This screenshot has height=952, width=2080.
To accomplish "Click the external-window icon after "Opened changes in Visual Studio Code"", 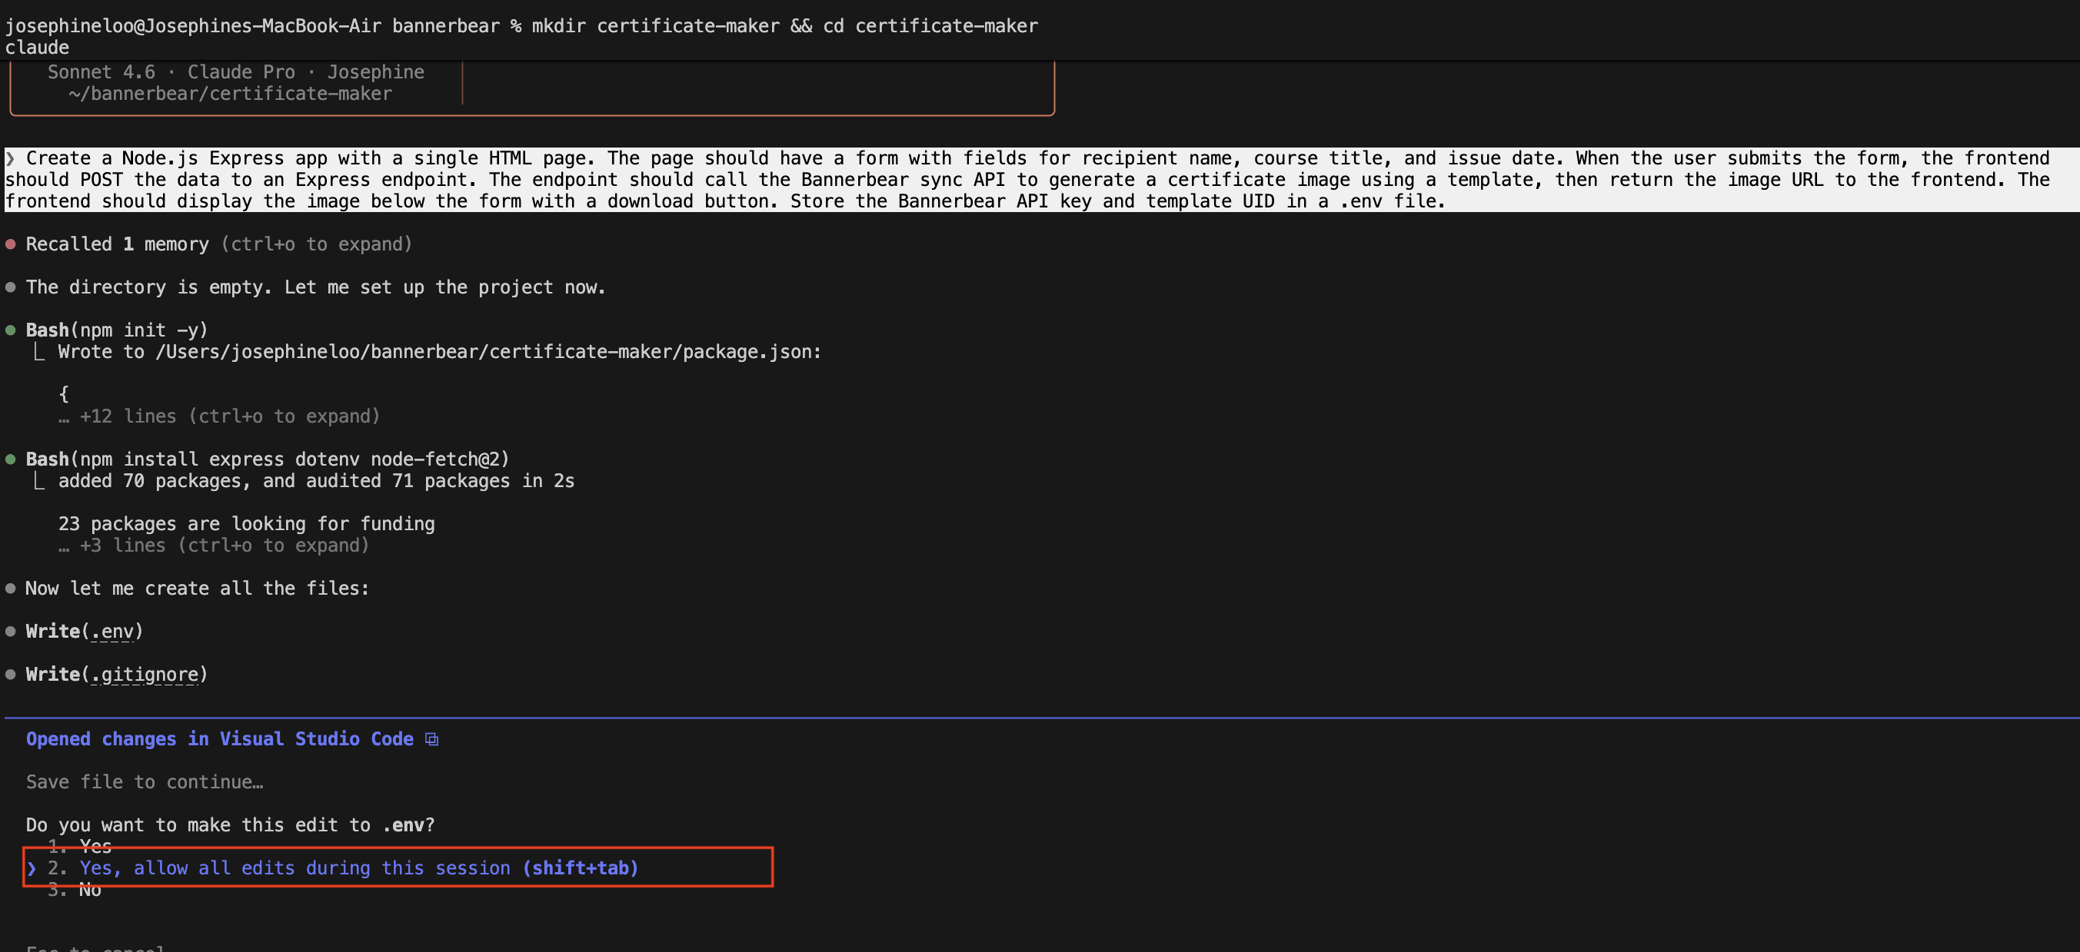I will point(431,739).
